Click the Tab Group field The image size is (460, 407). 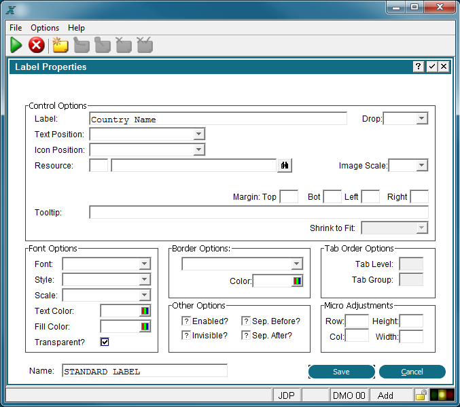tap(411, 279)
